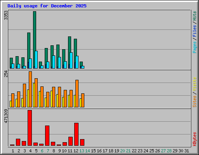Click day label 31 on the x-axis
Viewport: 199px width, 155px height.
187,151
